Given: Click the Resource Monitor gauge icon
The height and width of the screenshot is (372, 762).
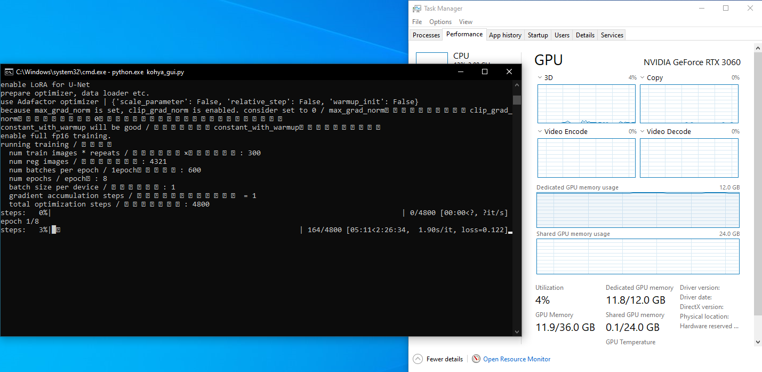Looking at the screenshot, I should pos(476,359).
